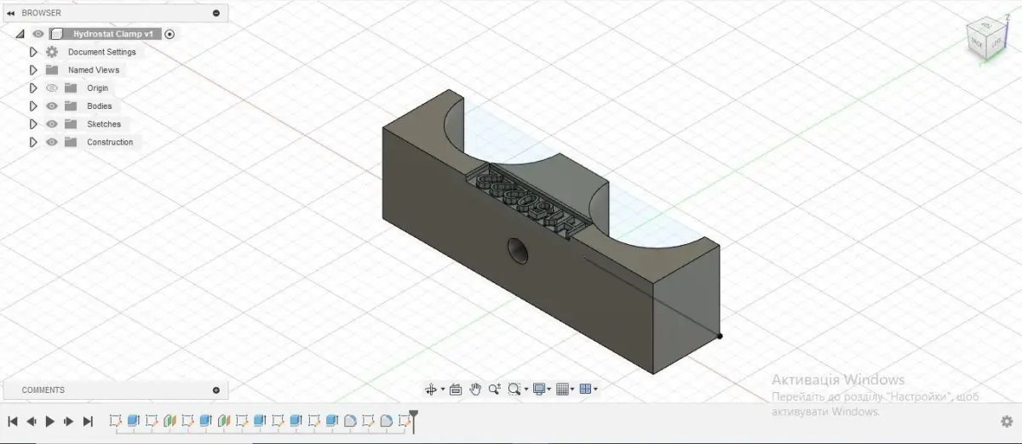The image size is (1022, 444).
Task: Hide the Sketches folder
Action: [52, 124]
